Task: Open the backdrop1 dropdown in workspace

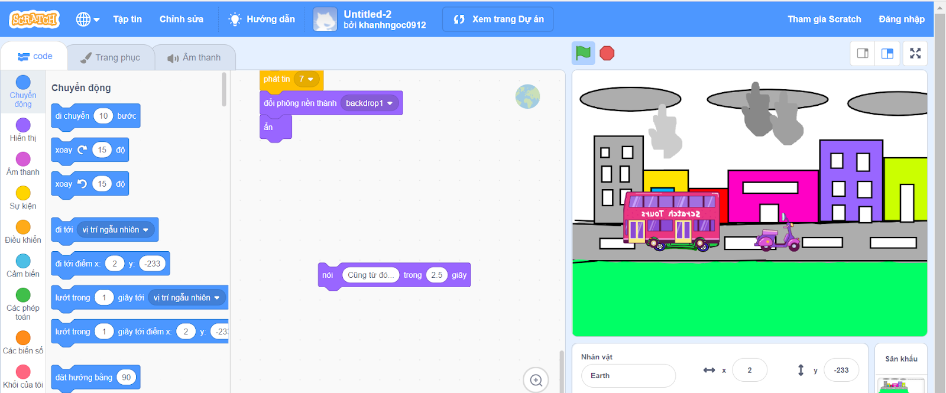Action: [x=370, y=103]
